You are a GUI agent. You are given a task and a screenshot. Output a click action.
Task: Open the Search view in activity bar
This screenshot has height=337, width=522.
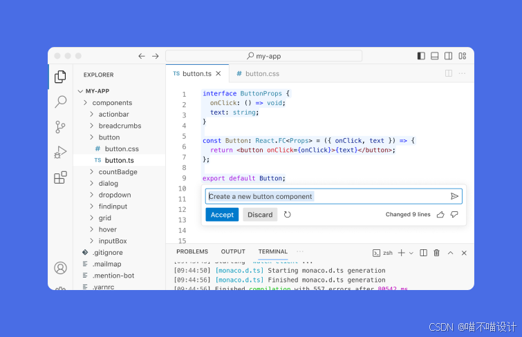click(x=61, y=102)
